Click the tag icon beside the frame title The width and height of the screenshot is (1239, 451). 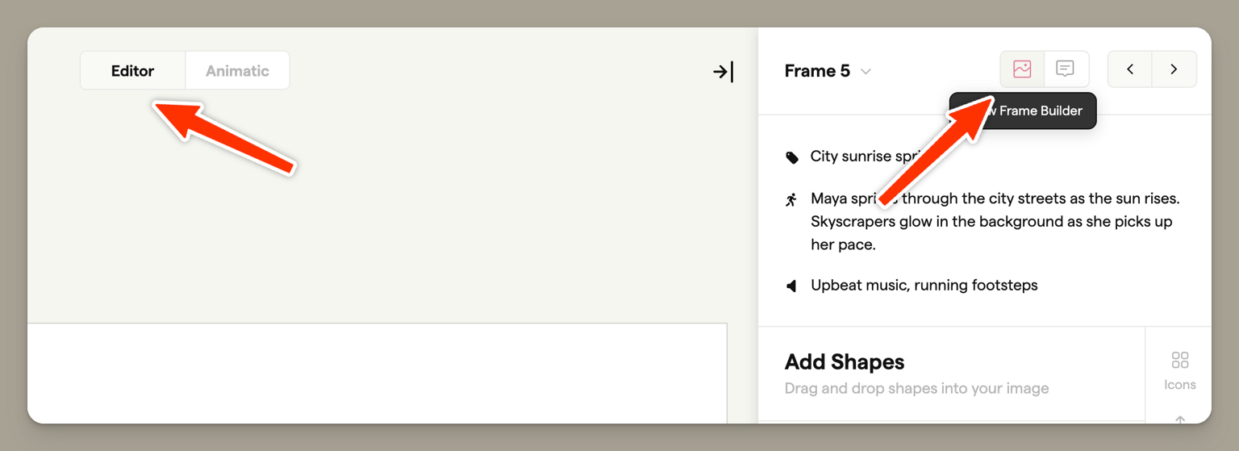click(792, 157)
